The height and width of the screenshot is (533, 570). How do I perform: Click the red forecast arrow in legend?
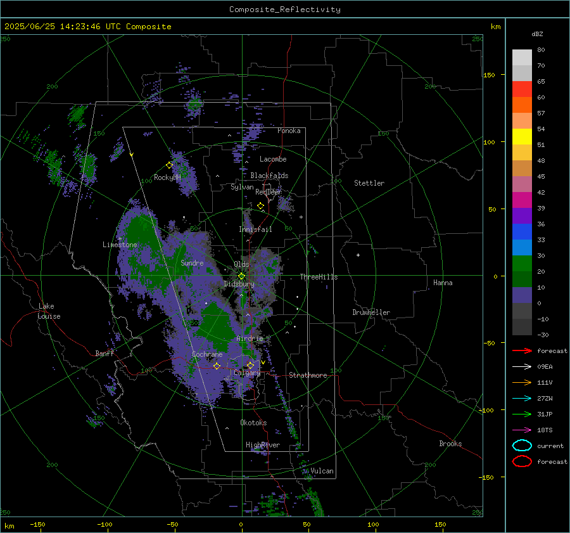pyautogui.click(x=522, y=350)
